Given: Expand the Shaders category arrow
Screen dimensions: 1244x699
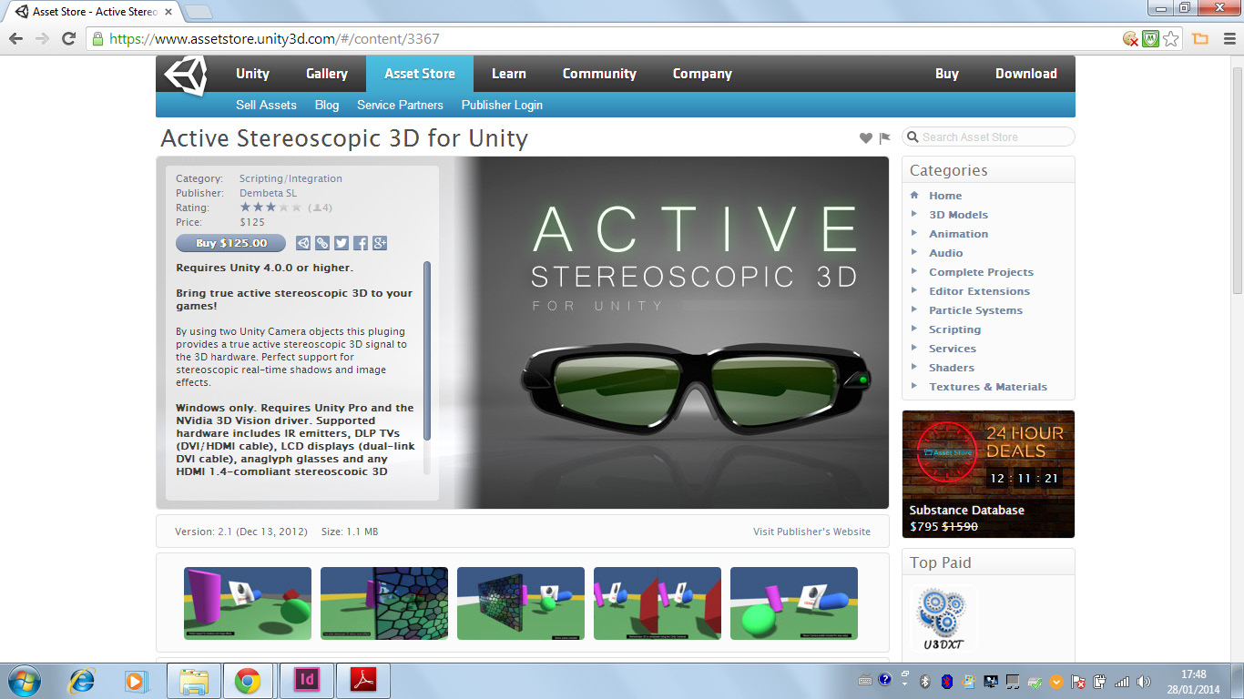Looking at the screenshot, I should (x=914, y=367).
